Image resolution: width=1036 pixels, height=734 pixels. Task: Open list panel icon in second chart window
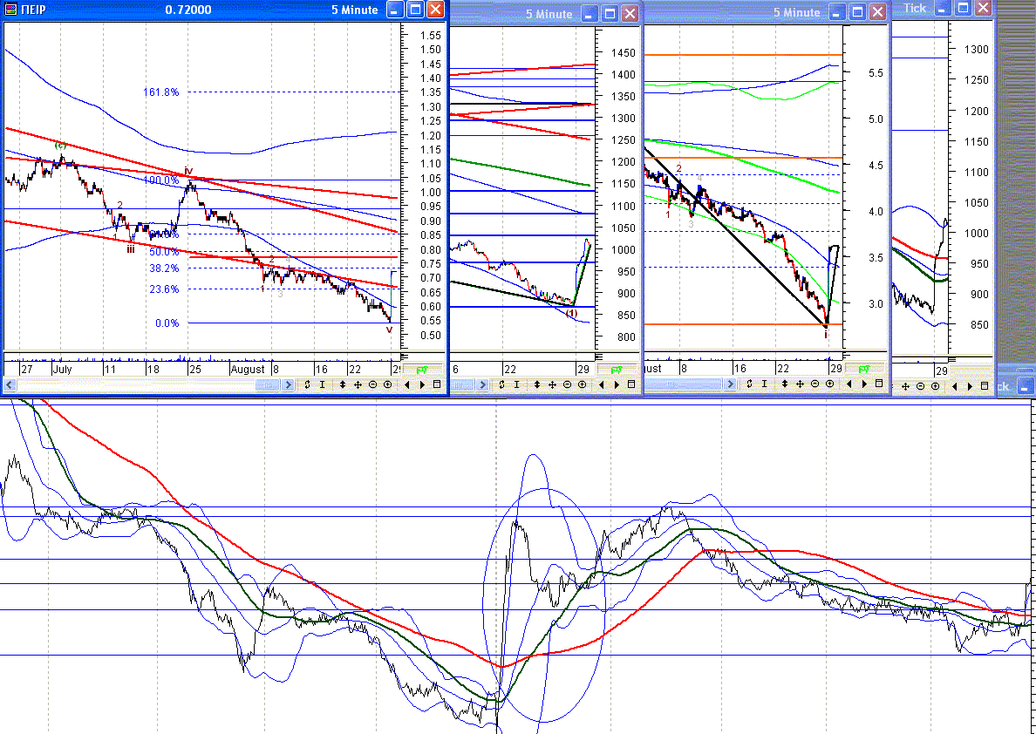(631, 384)
